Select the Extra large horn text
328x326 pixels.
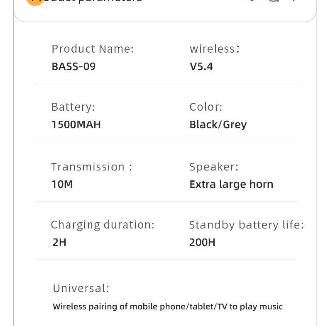231,185
